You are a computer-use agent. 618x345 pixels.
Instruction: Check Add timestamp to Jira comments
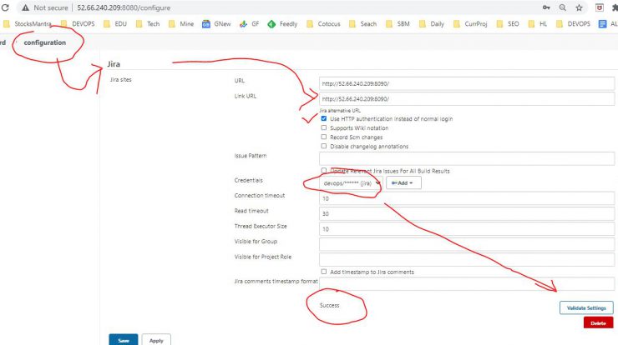pyautogui.click(x=323, y=272)
